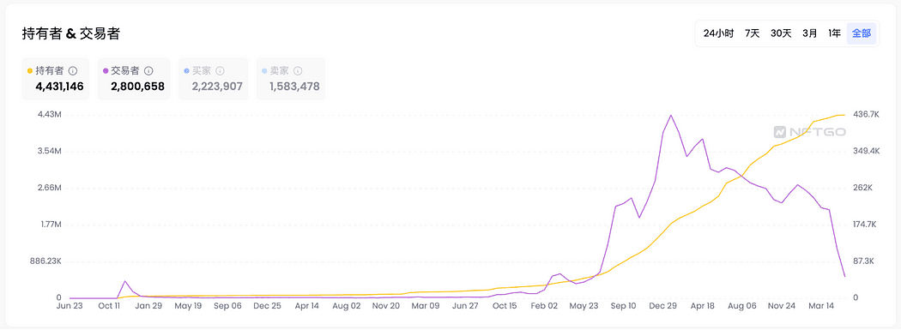Screen dimensions: 901x330
Task: Choose the 30天 time range
Action: 781,33
